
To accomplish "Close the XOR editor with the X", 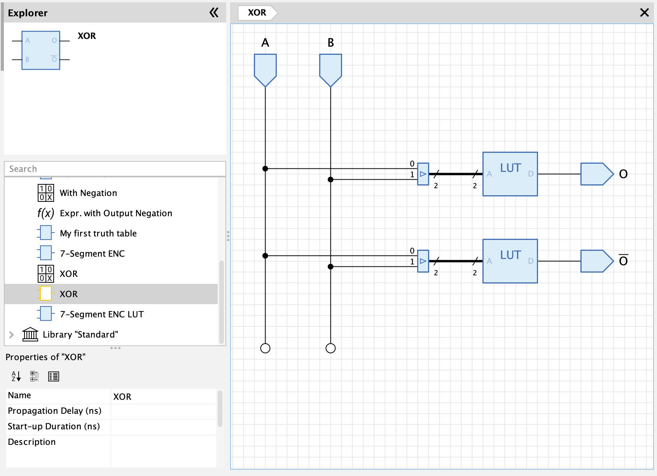I will [644, 12].
